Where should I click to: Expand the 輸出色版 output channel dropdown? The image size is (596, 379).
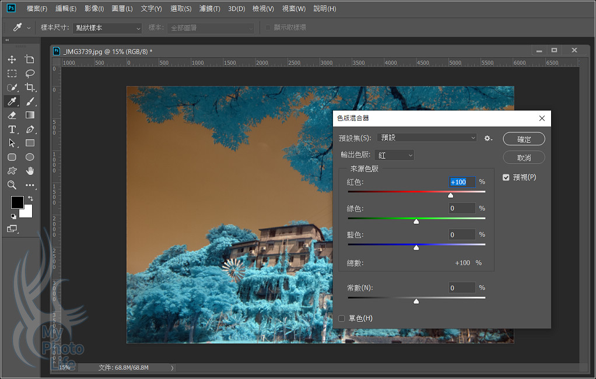click(395, 155)
